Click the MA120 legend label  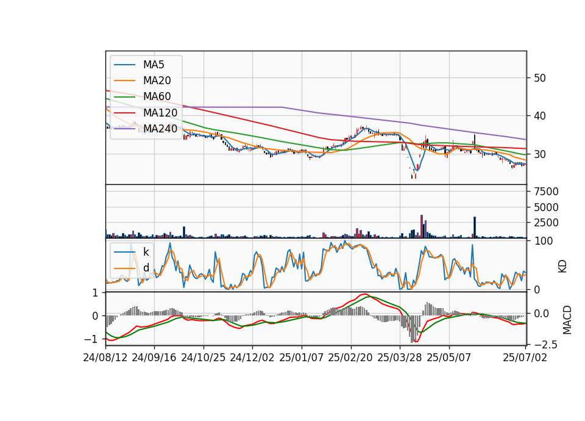pos(160,112)
